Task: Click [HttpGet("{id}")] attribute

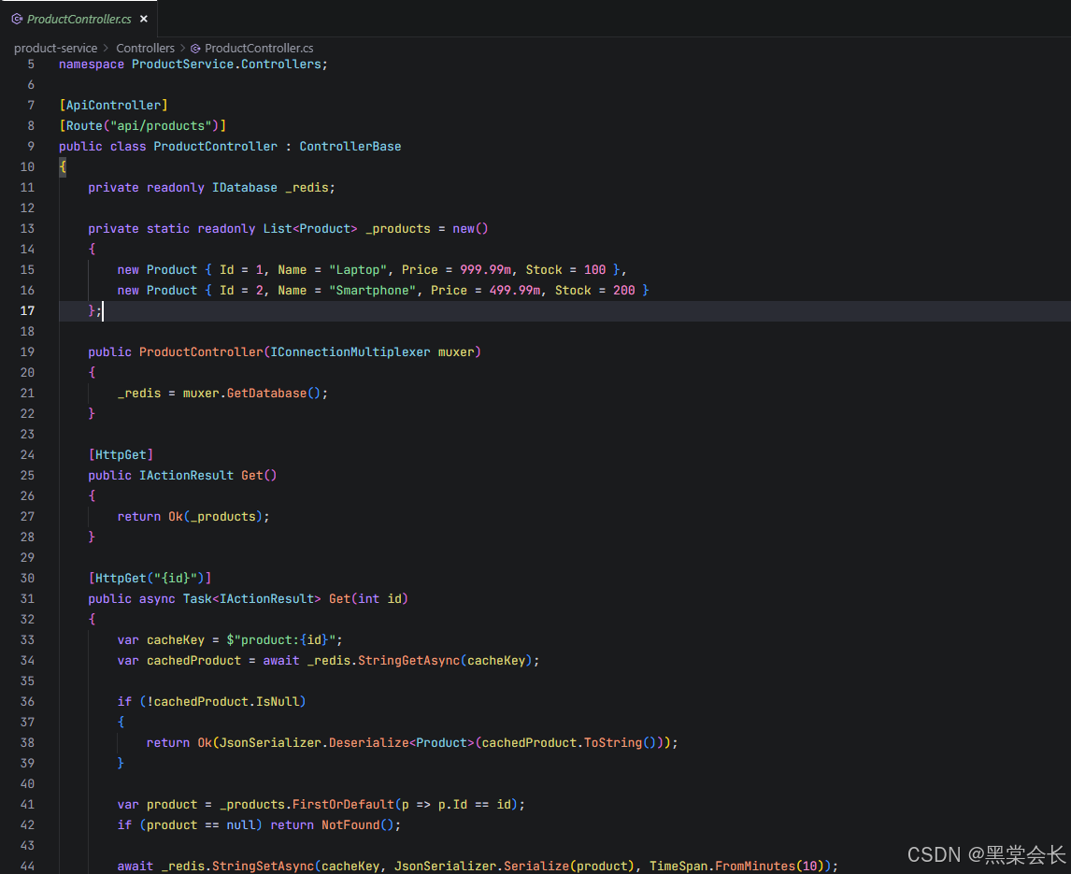Action: point(150,578)
